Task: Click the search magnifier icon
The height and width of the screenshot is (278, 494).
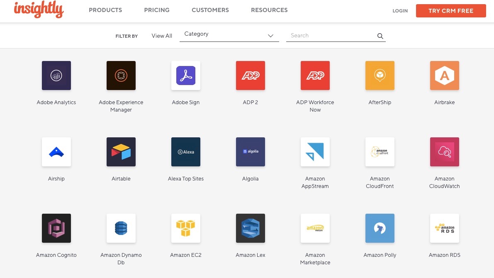Action: pyautogui.click(x=380, y=36)
